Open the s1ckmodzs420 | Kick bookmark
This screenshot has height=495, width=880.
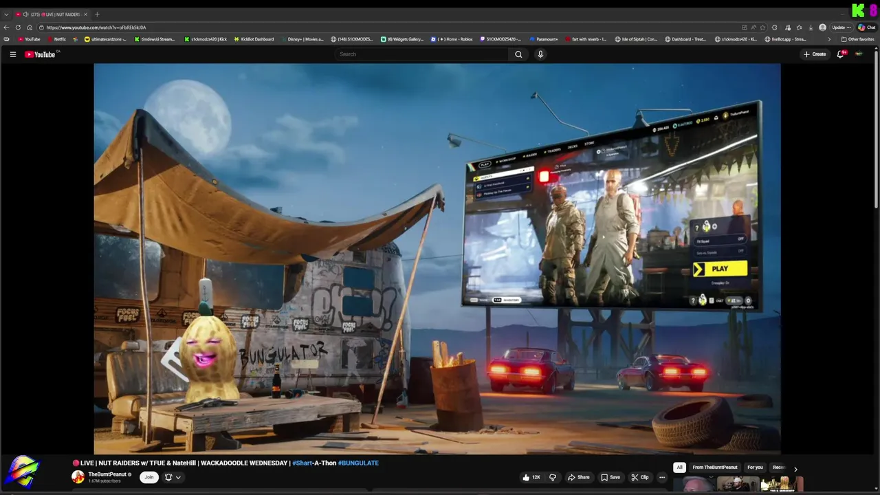[206, 39]
